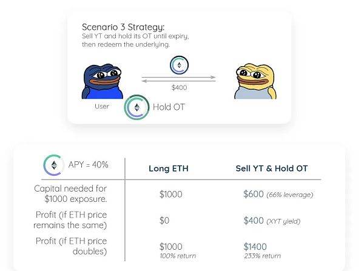Click the blue Pepe frog User avatar
This screenshot has height=271, width=364.
pyautogui.click(x=102, y=81)
